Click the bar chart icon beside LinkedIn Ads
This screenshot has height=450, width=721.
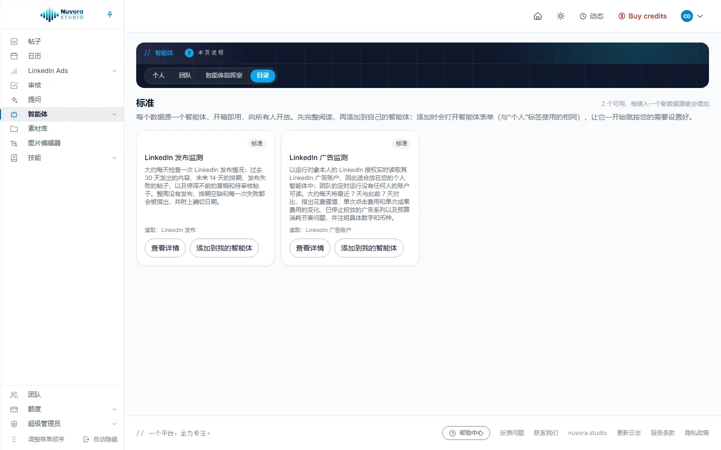(14, 70)
